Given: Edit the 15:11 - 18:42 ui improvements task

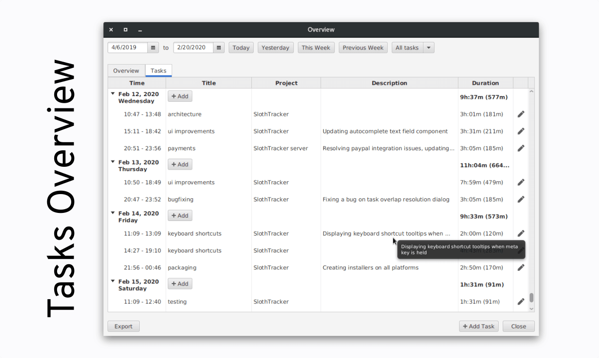Looking at the screenshot, I should pyautogui.click(x=521, y=131).
